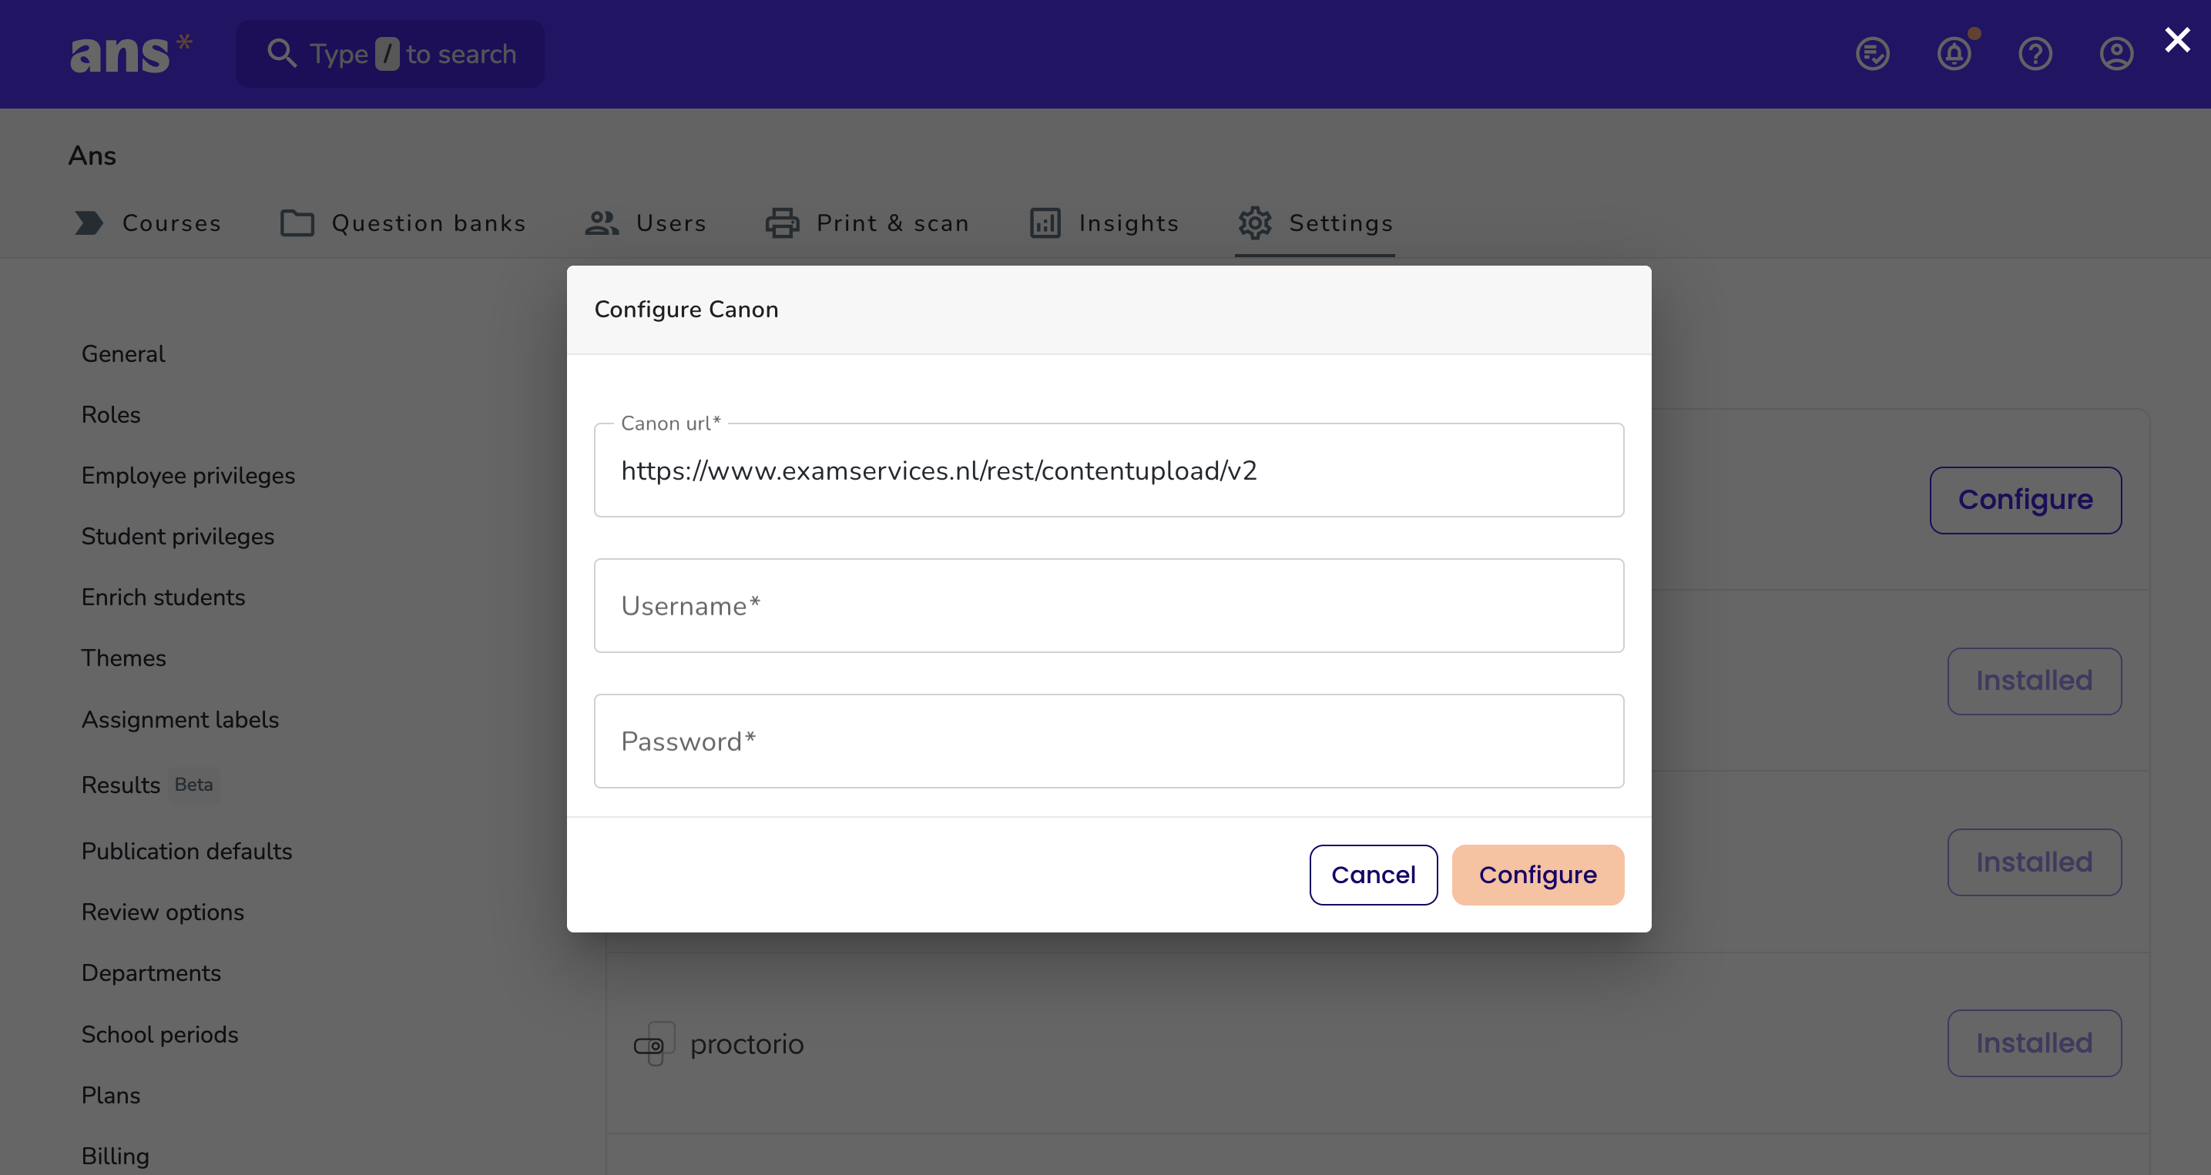Select Publication defaults in sidebar

click(x=187, y=852)
